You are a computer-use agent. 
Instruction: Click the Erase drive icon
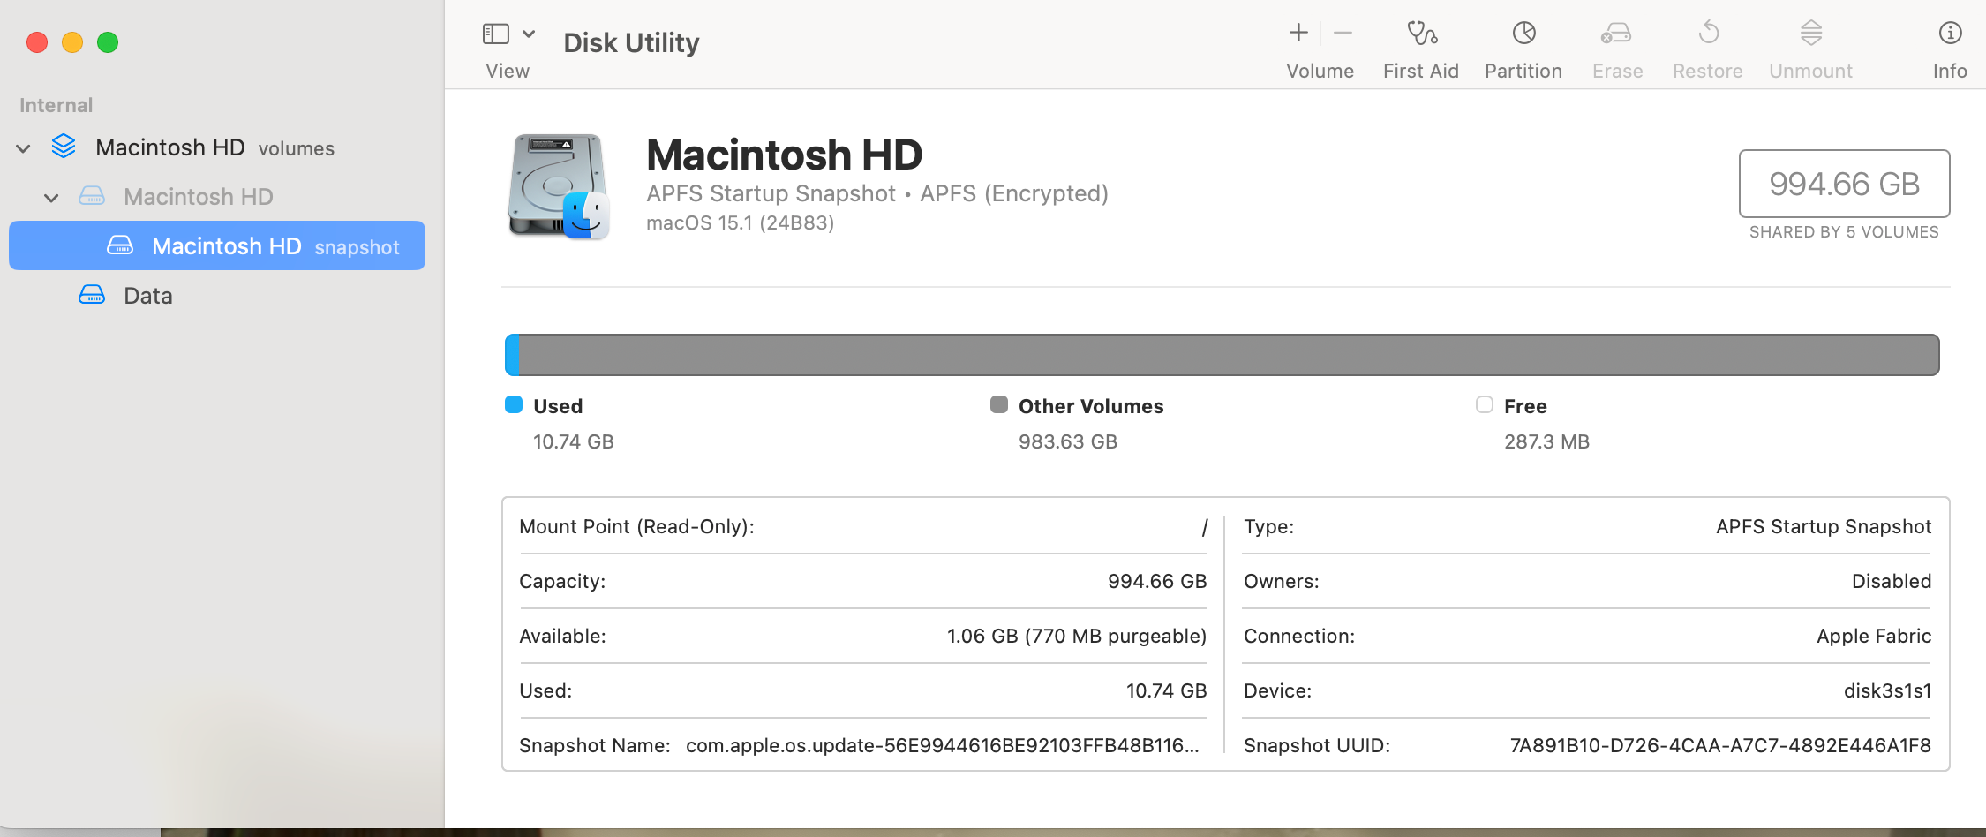point(1616,34)
